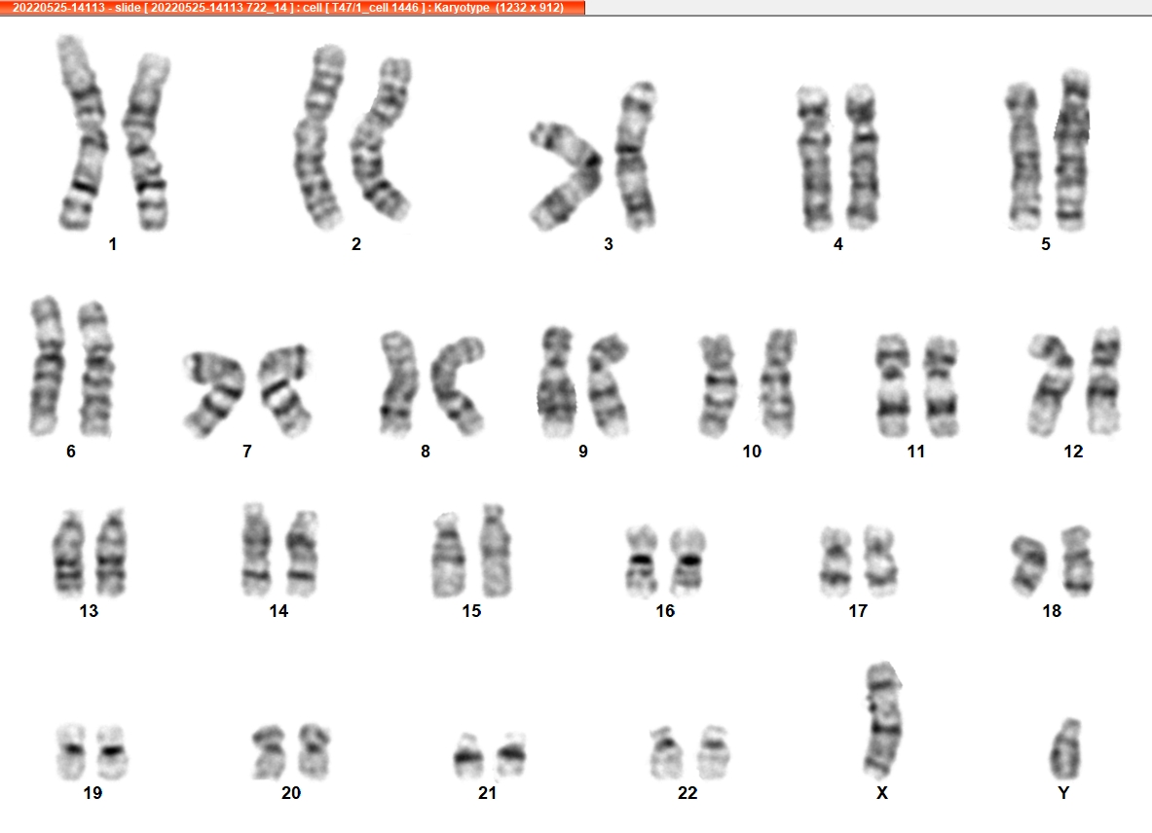1152x833 pixels.
Task: Click the label number 22
Action: (x=687, y=793)
